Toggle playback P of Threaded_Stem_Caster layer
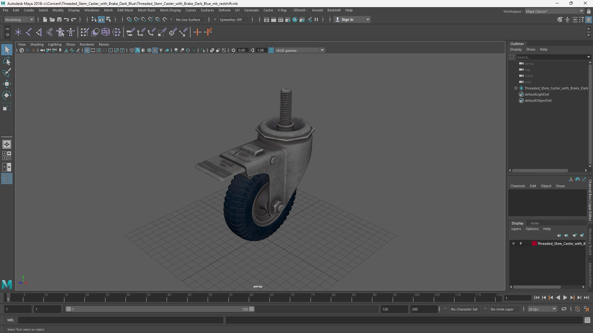Image resolution: width=593 pixels, height=333 pixels. tap(521, 244)
